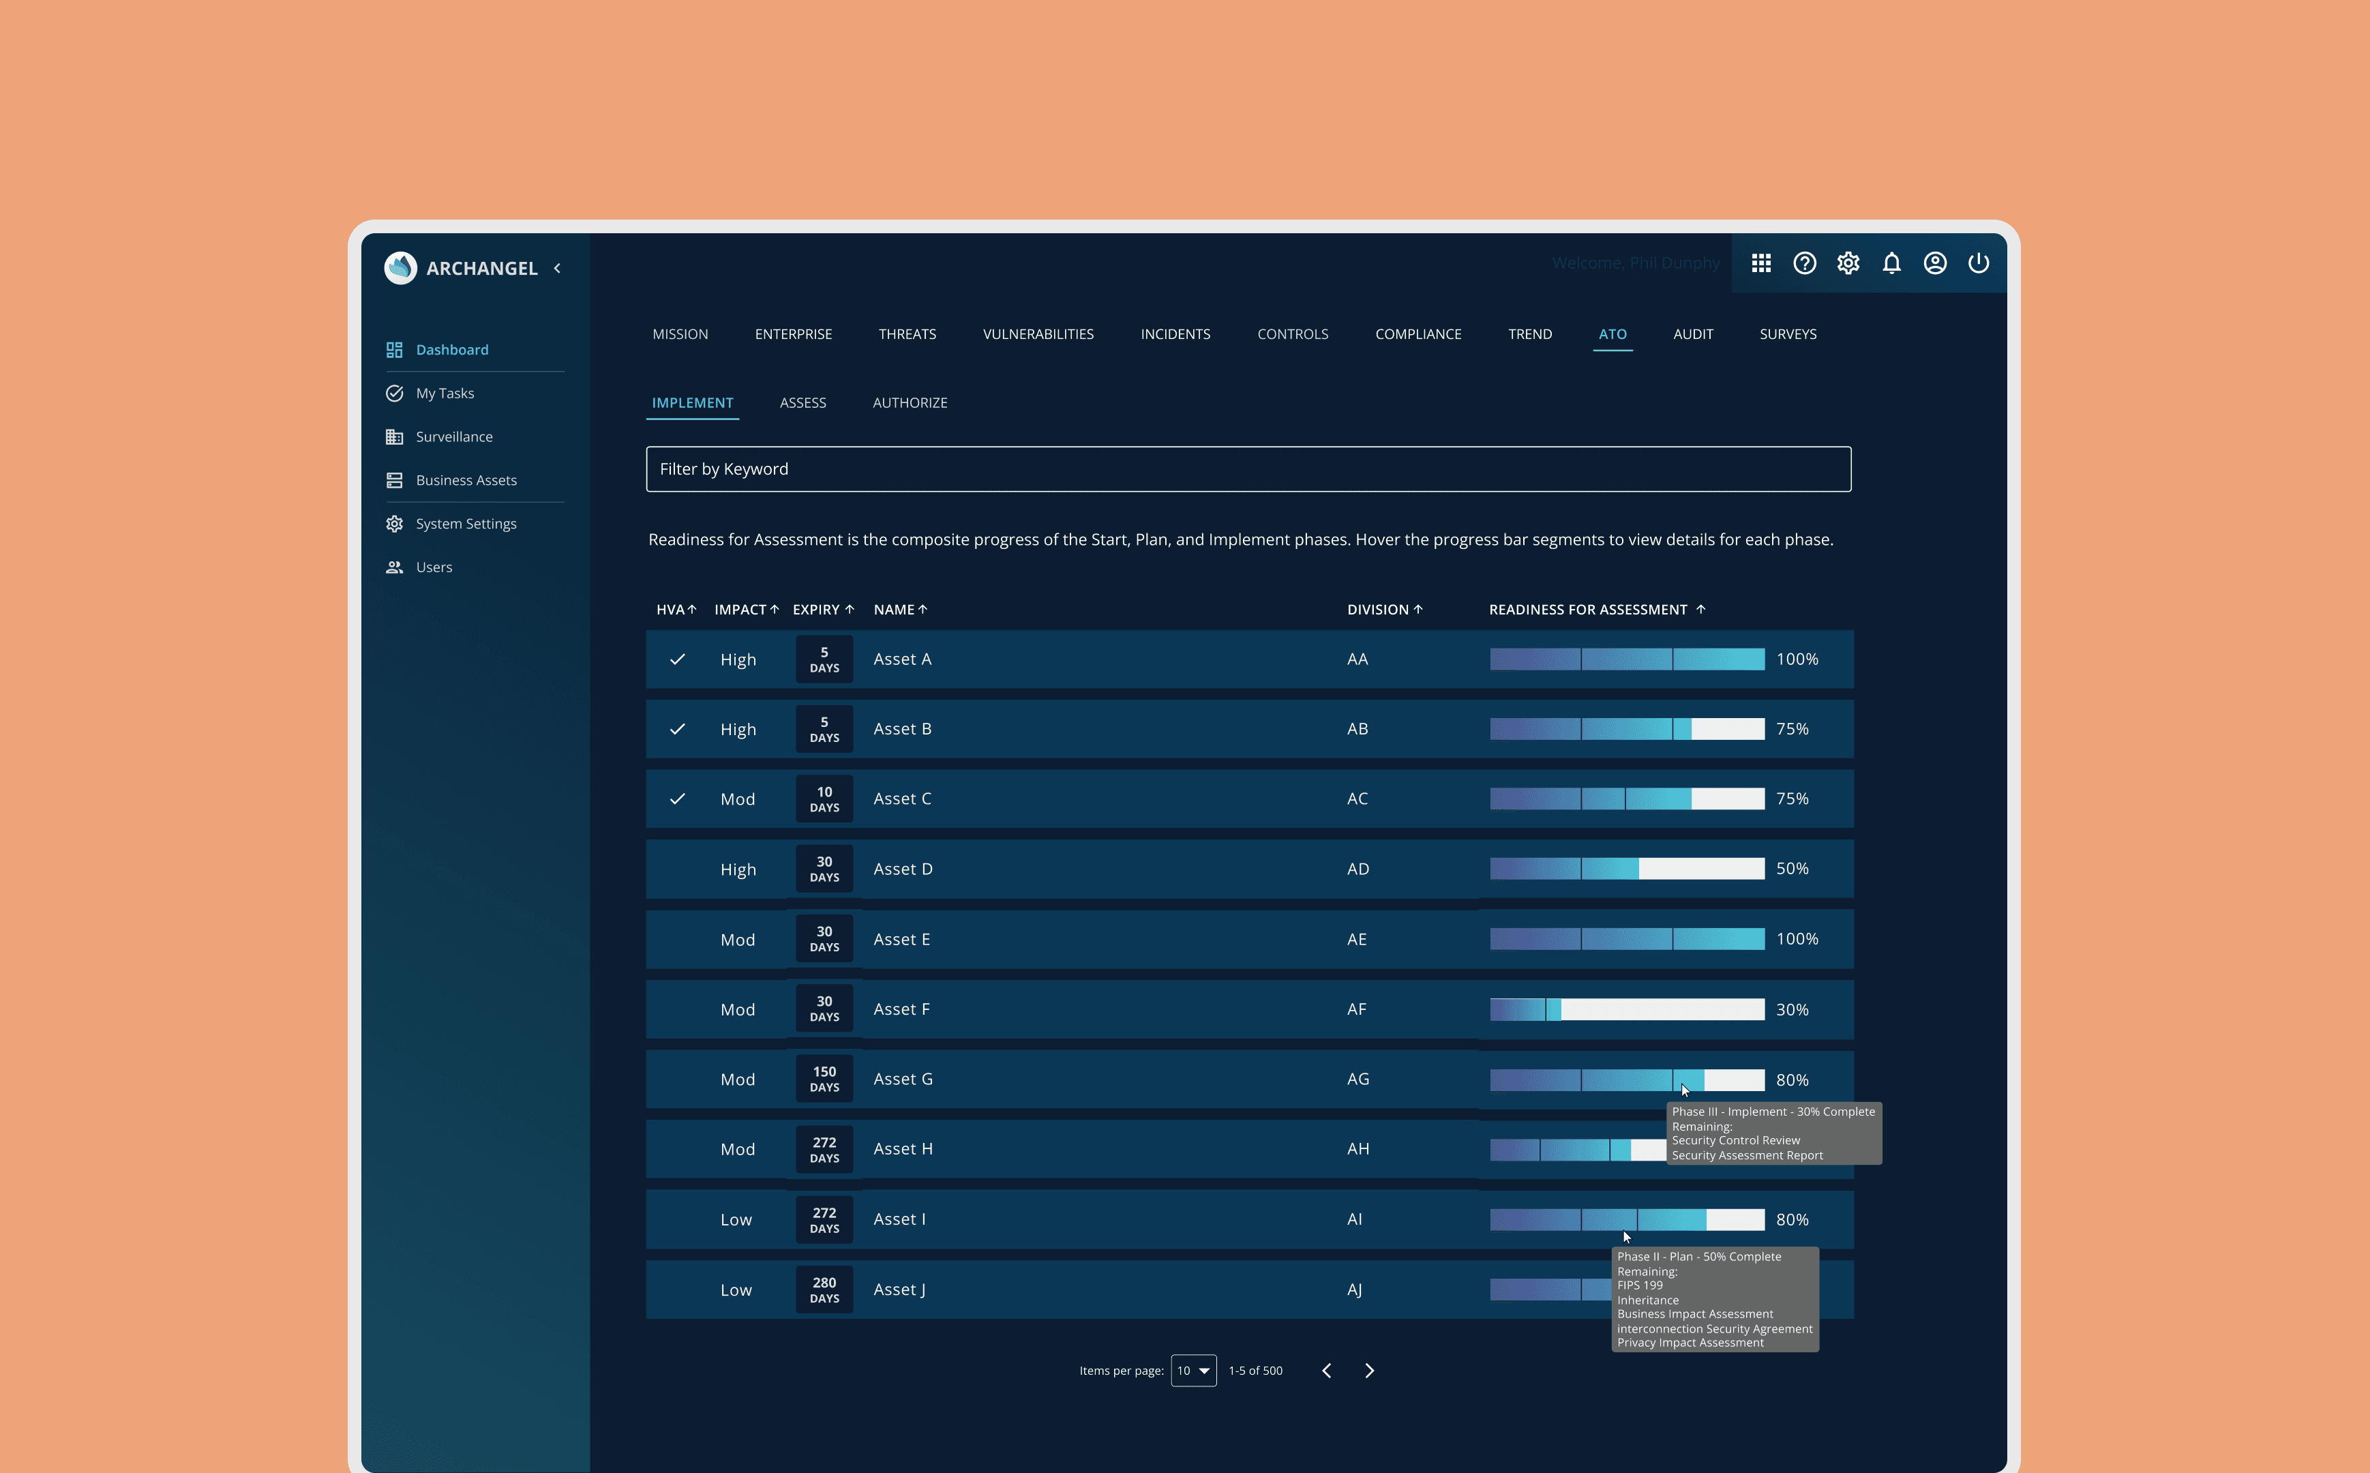Click the AH division cell
Image resolution: width=2370 pixels, height=1473 pixels.
click(x=1357, y=1150)
